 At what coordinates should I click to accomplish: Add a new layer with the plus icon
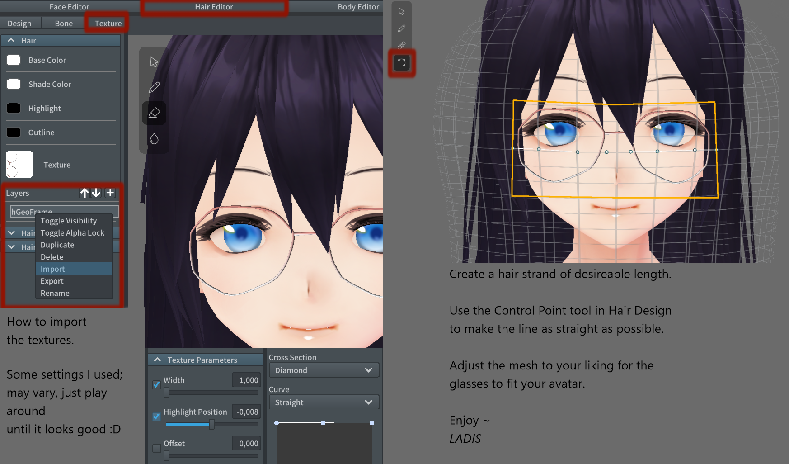click(x=110, y=193)
